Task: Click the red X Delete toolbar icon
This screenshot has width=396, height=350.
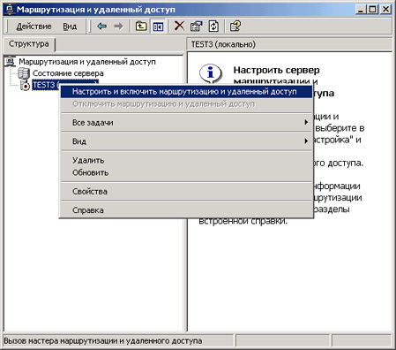Action: tap(179, 27)
